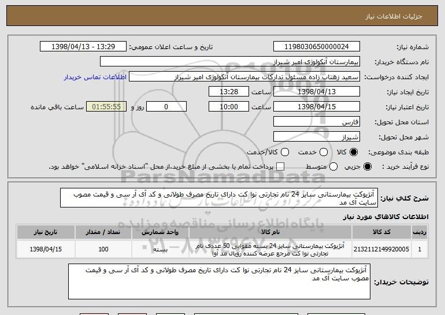Toggle the Islamic treasury payment checkbox
The height and width of the screenshot is (315, 445).
(x=280, y=167)
